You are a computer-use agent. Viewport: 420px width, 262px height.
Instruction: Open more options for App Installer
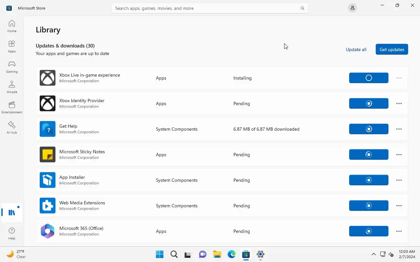tap(399, 180)
